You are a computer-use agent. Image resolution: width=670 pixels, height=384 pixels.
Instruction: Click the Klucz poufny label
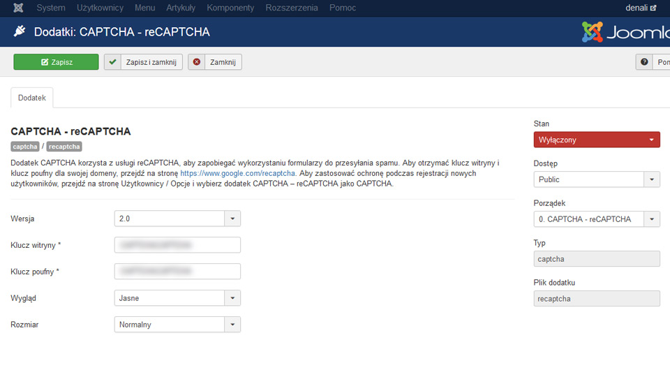point(35,272)
